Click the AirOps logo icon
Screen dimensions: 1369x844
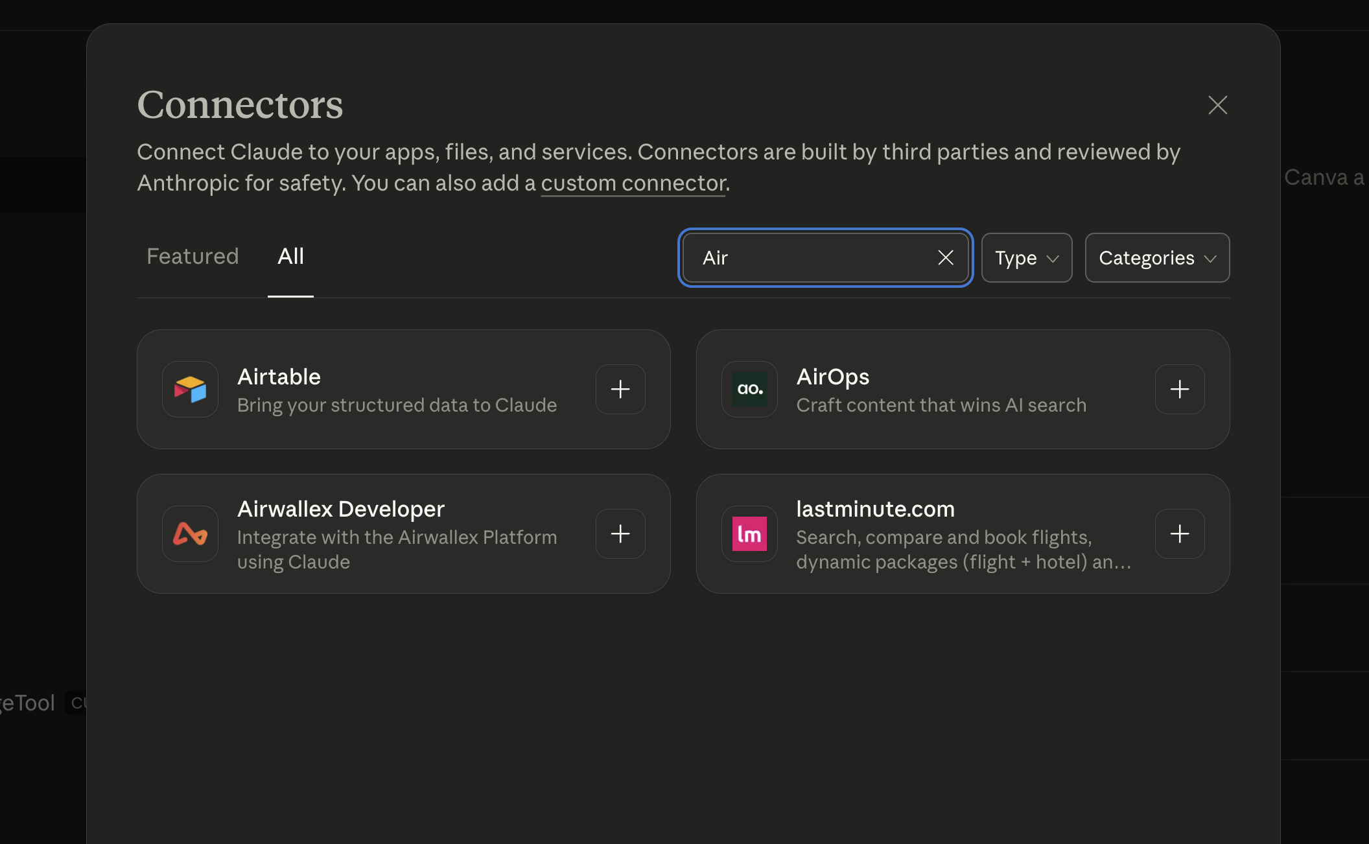click(x=749, y=389)
